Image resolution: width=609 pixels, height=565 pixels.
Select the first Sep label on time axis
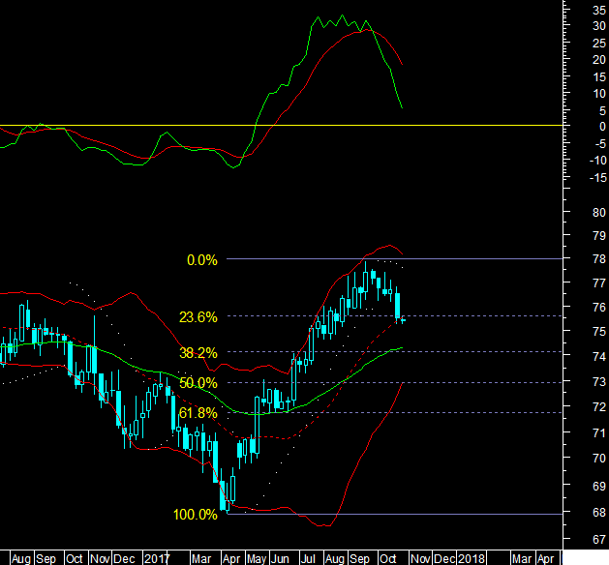click(46, 559)
